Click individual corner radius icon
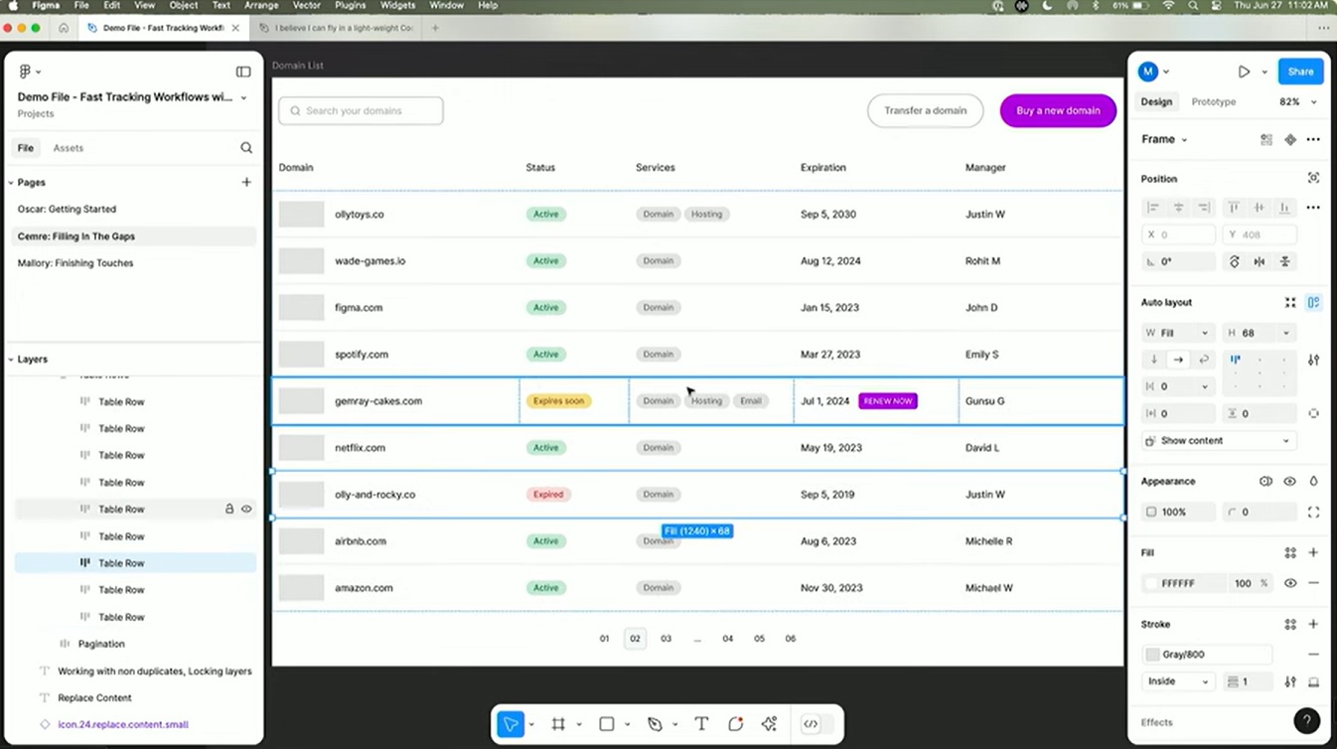Screen dimensions: 1337x749 (1313, 513)
